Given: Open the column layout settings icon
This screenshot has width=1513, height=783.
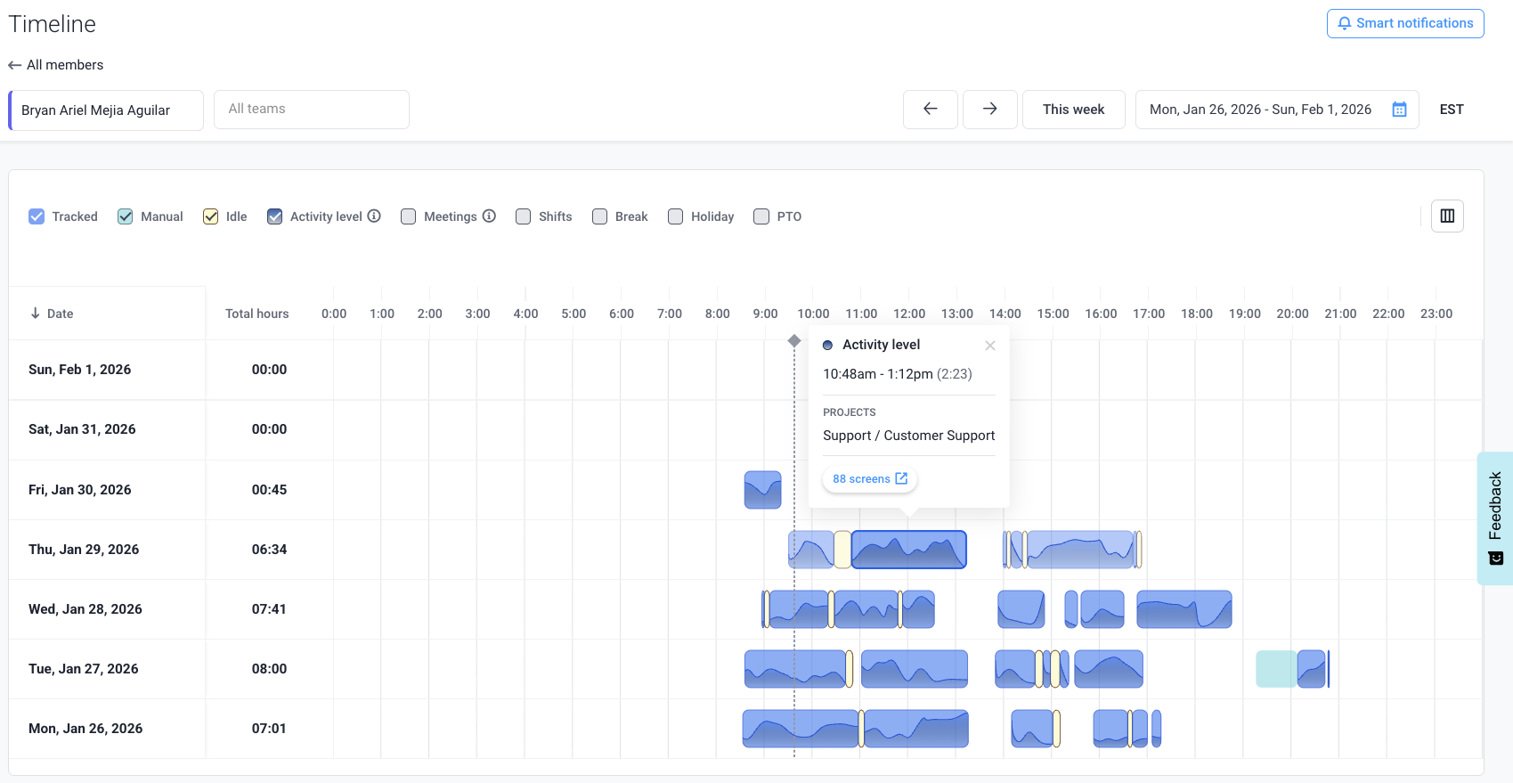Looking at the screenshot, I should click(x=1447, y=216).
